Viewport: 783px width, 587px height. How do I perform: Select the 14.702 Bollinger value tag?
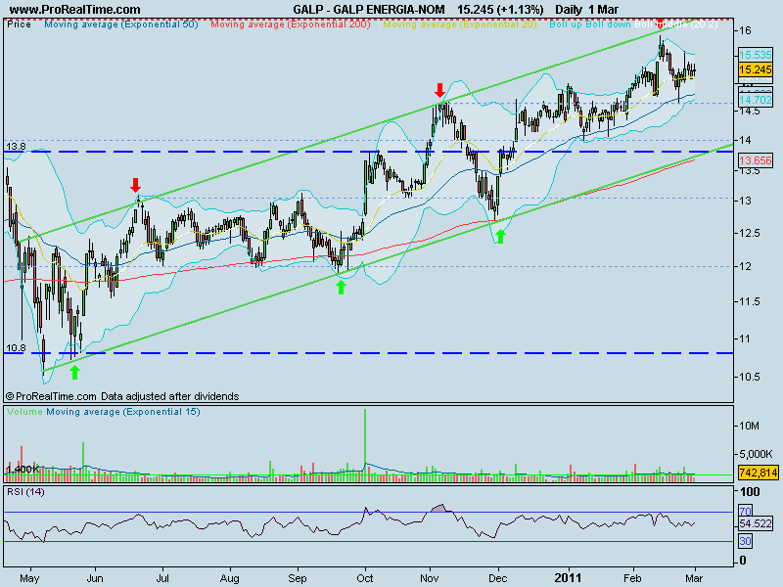coord(755,100)
